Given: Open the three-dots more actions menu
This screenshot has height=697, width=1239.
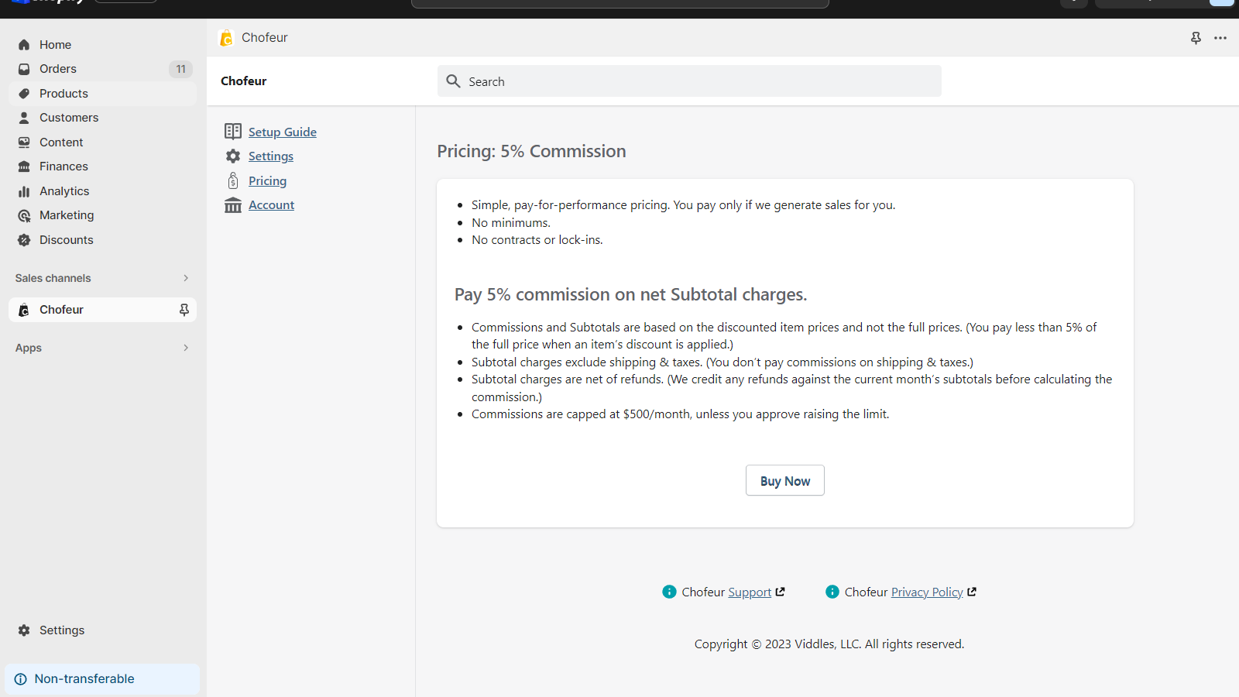Looking at the screenshot, I should pos(1220,38).
